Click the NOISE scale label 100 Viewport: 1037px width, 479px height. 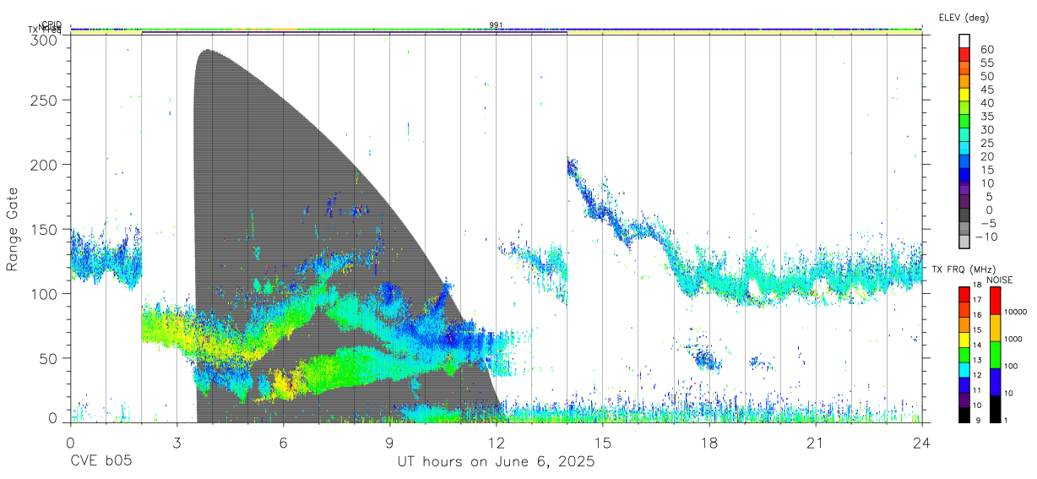tap(1012, 366)
